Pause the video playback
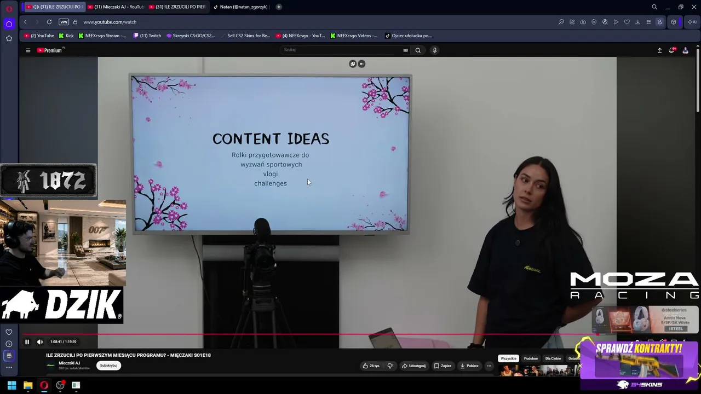 27,342
